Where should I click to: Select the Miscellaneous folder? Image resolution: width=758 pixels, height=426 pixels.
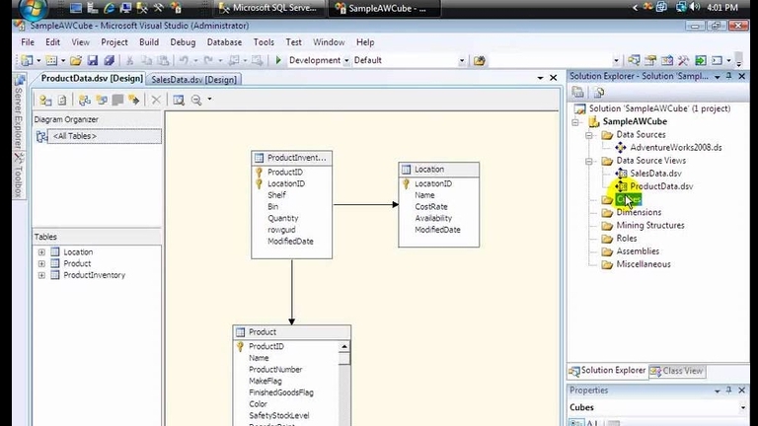(x=644, y=264)
